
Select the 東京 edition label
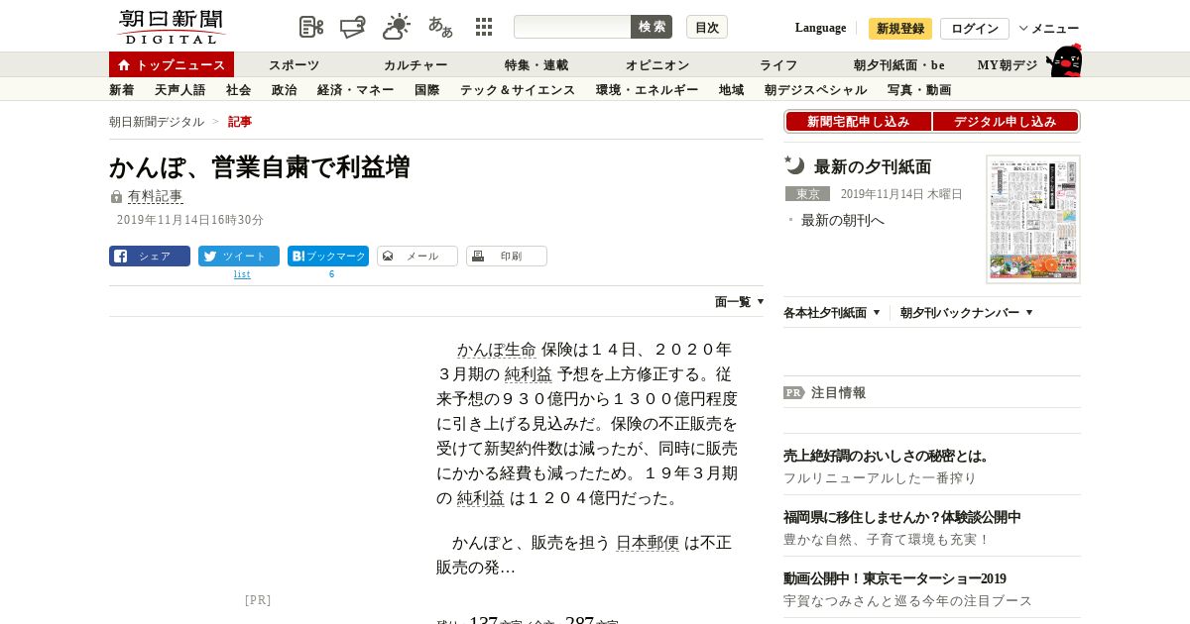tap(807, 194)
